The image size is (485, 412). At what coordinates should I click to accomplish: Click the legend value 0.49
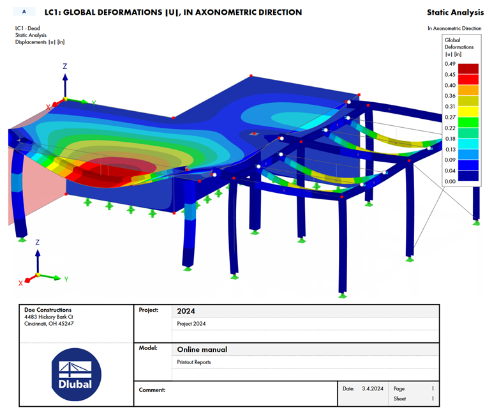tap(450, 64)
